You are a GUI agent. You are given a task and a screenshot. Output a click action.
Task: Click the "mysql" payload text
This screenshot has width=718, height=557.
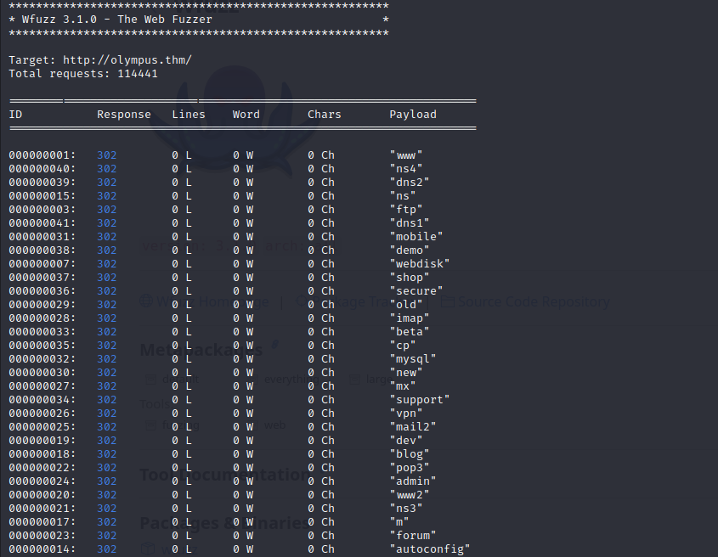413,359
